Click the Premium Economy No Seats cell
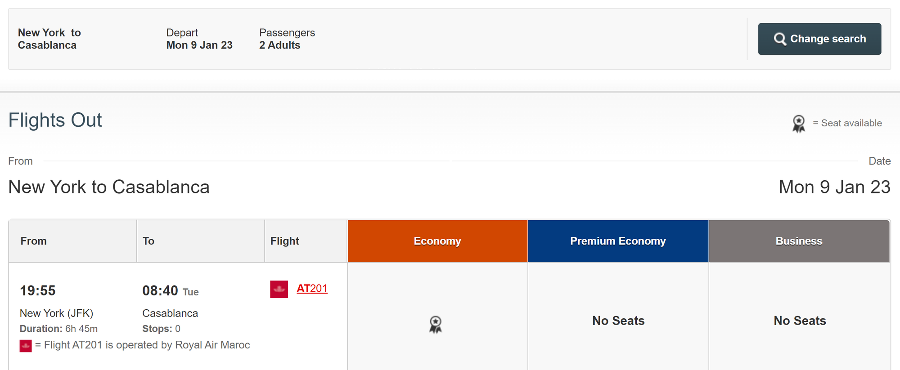This screenshot has width=900, height=370. [x=618, y=321]
